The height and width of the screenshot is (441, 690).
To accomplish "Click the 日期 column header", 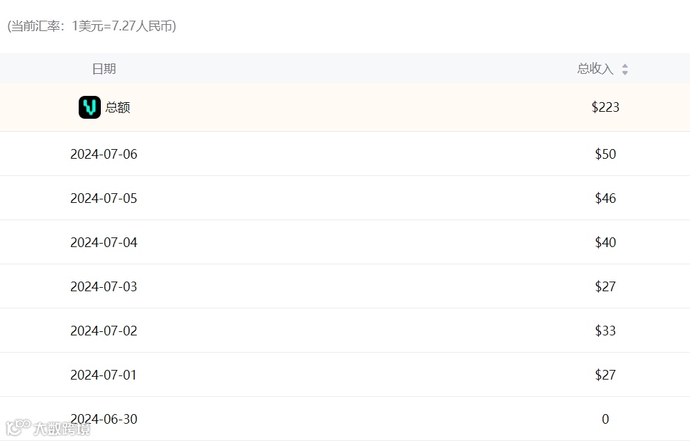I will [104, 69].
